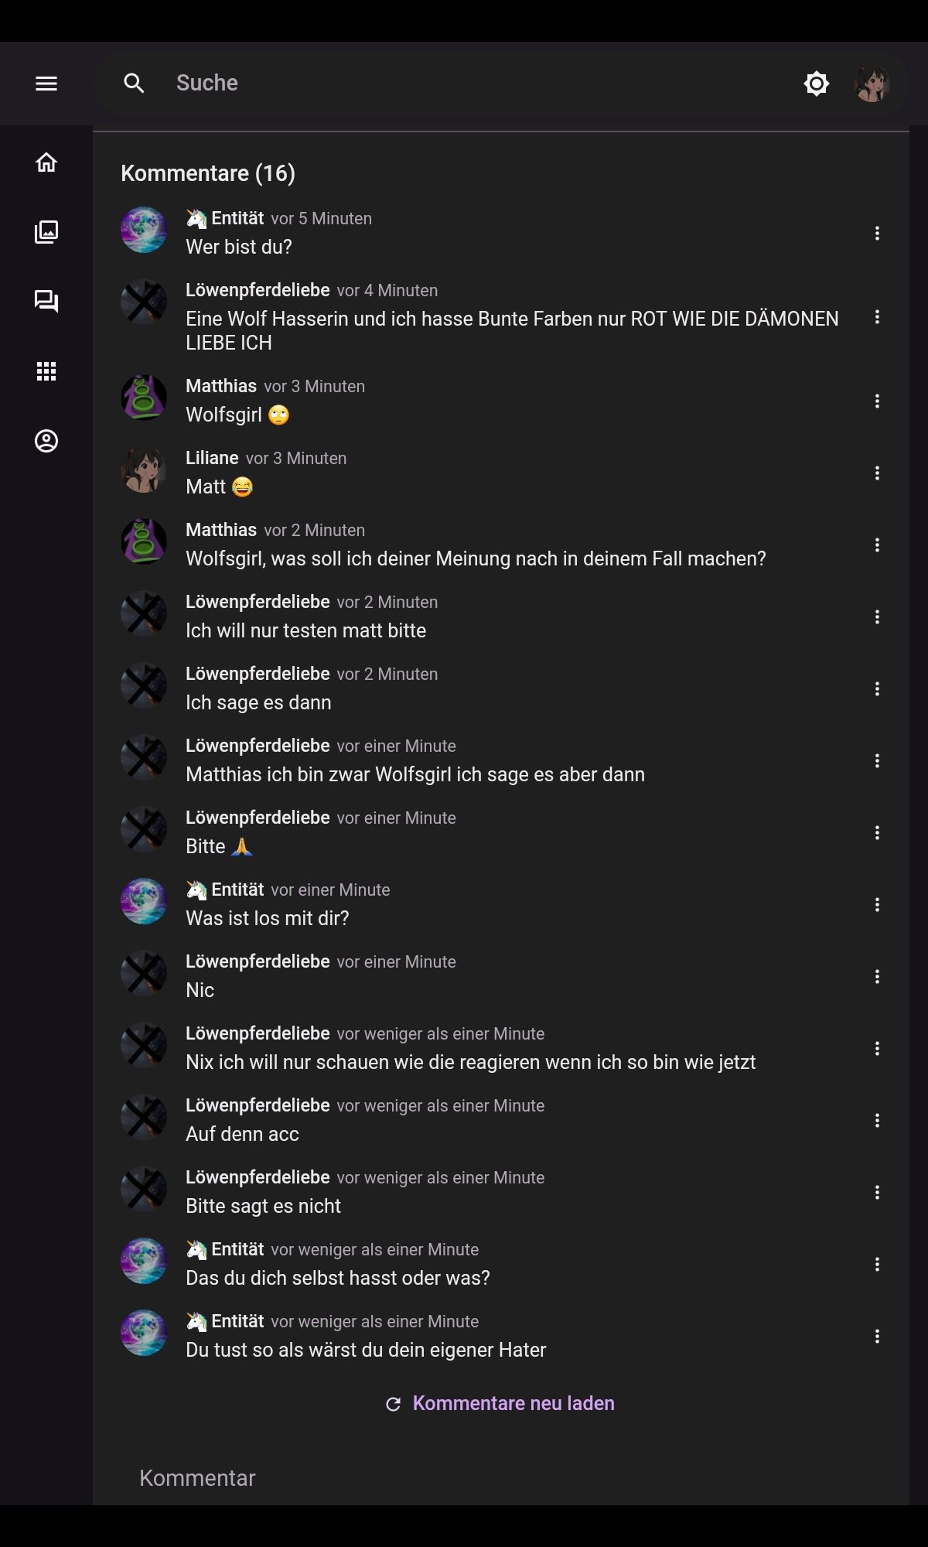Click the reload icon beside 'Kommentare neu laden'
Image resolution: width=928 pixels, height=1547 pixels.
[393, 1404]
